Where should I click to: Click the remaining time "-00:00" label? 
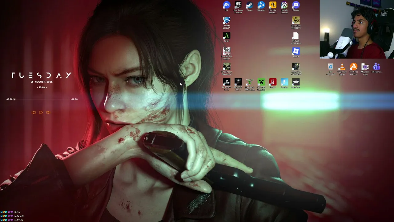74,99
